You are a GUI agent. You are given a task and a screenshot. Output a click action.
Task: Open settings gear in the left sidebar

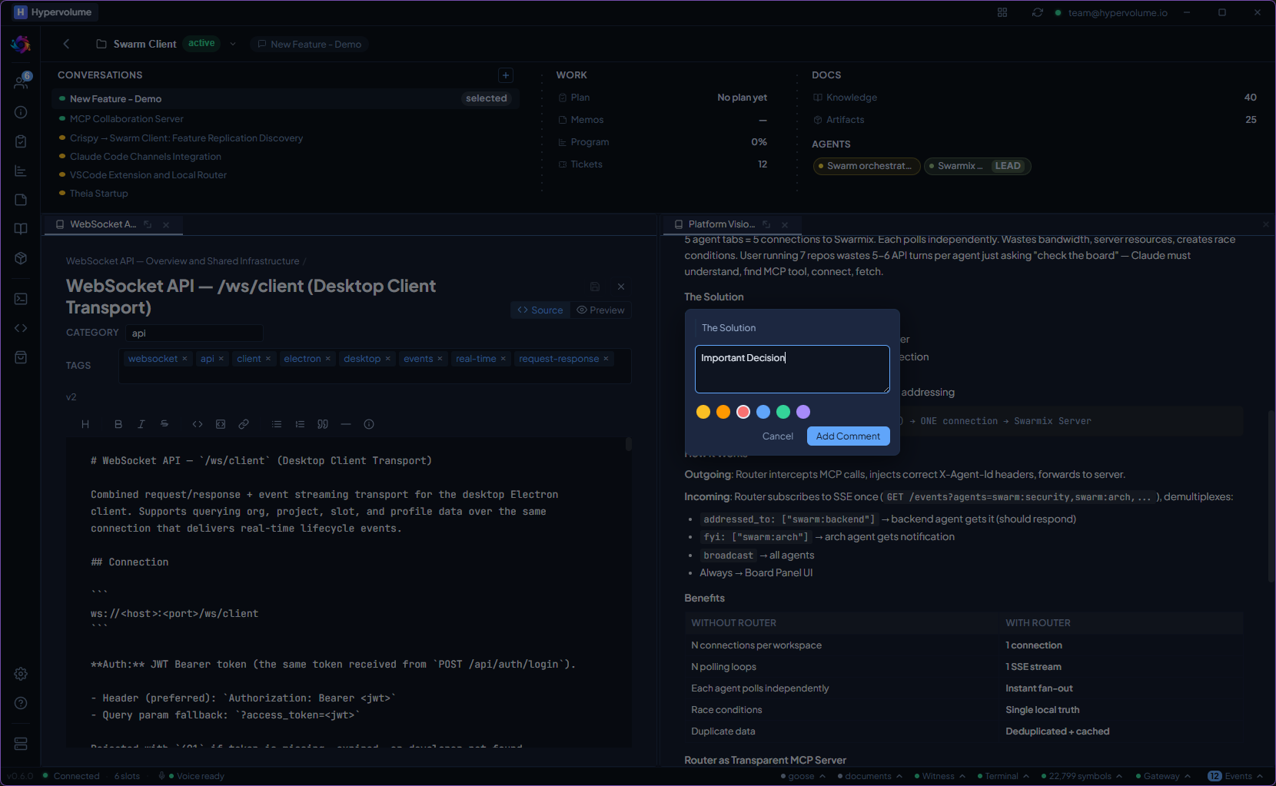tap(21, 674)
